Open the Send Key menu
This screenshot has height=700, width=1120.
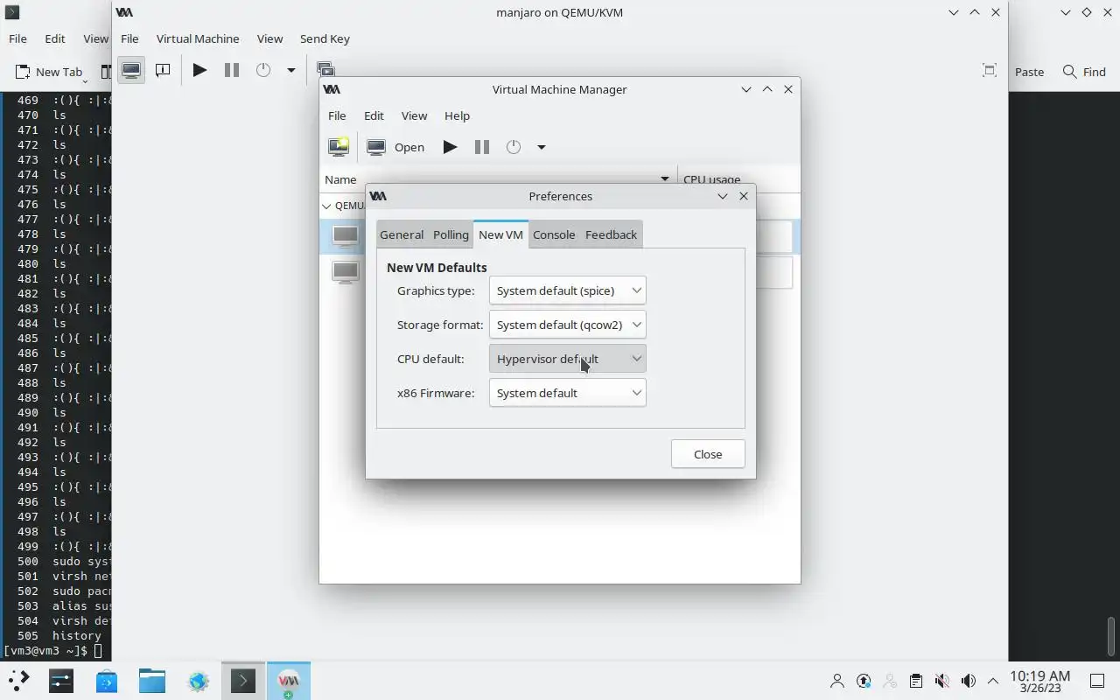325,38
